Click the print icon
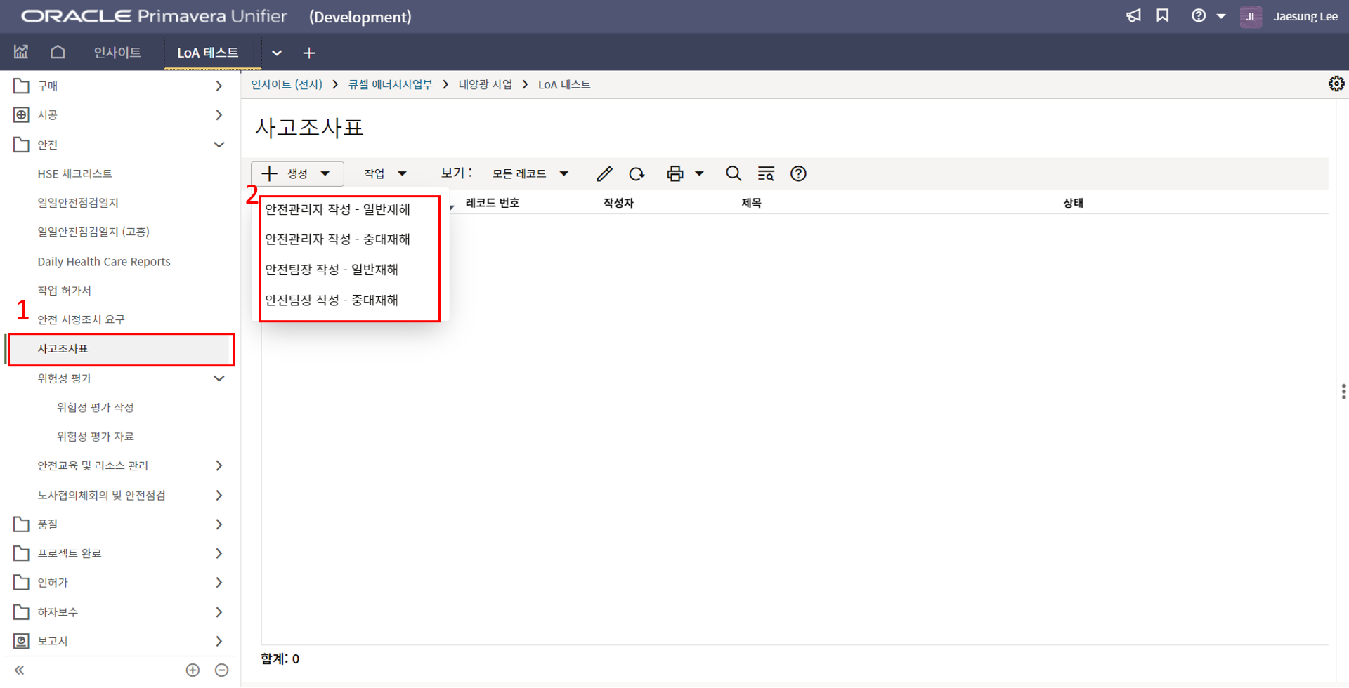 point(675,174)
